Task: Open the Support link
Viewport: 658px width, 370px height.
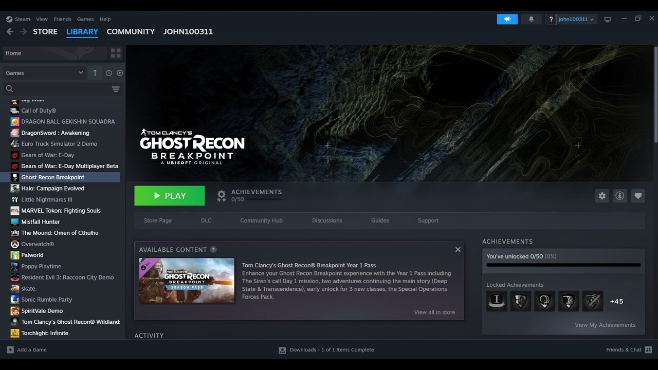Action: (428, 220)
